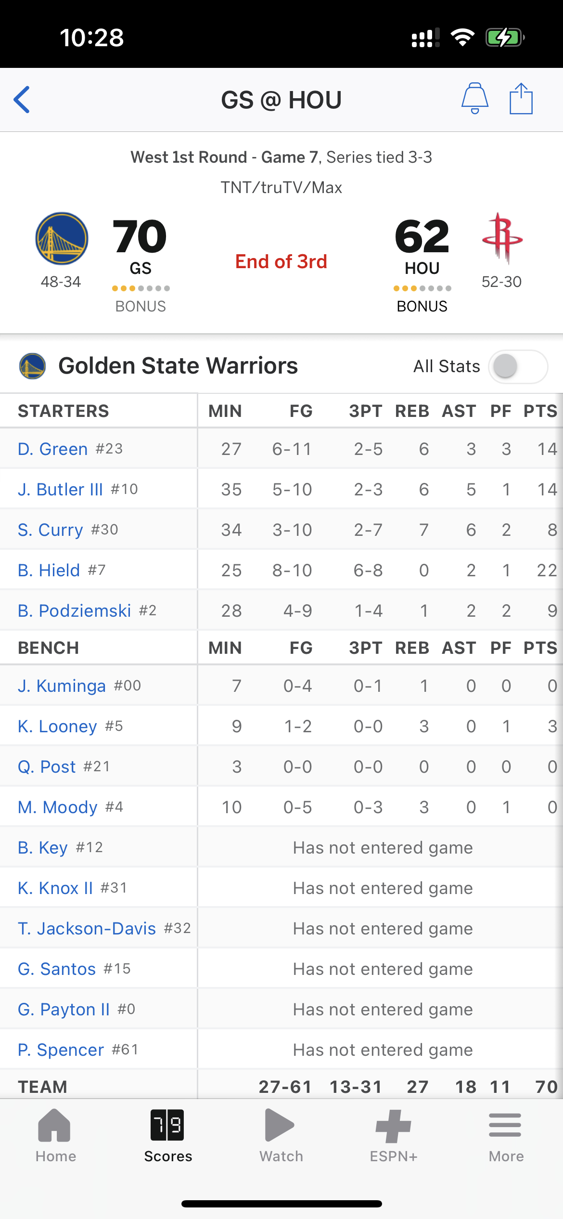Viewport: 563px width, 1219px height.
Task: Tap T. Jackson-Davis player name
Action: coord(87,929)
